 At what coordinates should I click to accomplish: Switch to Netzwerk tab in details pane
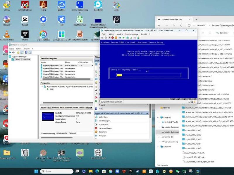[73, 133]
